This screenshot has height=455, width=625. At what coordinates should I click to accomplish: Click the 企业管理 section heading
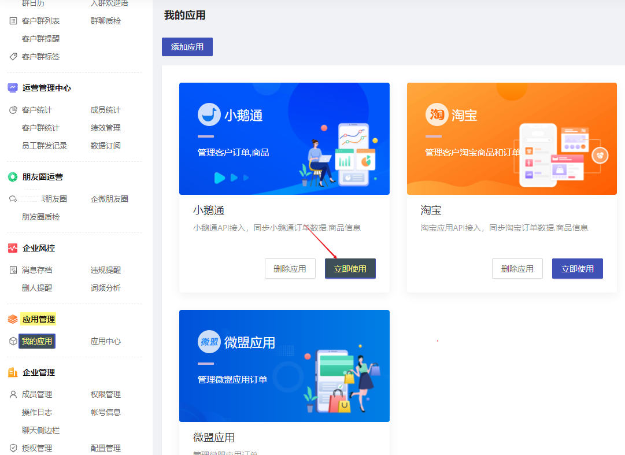click(x=39, y=372)
